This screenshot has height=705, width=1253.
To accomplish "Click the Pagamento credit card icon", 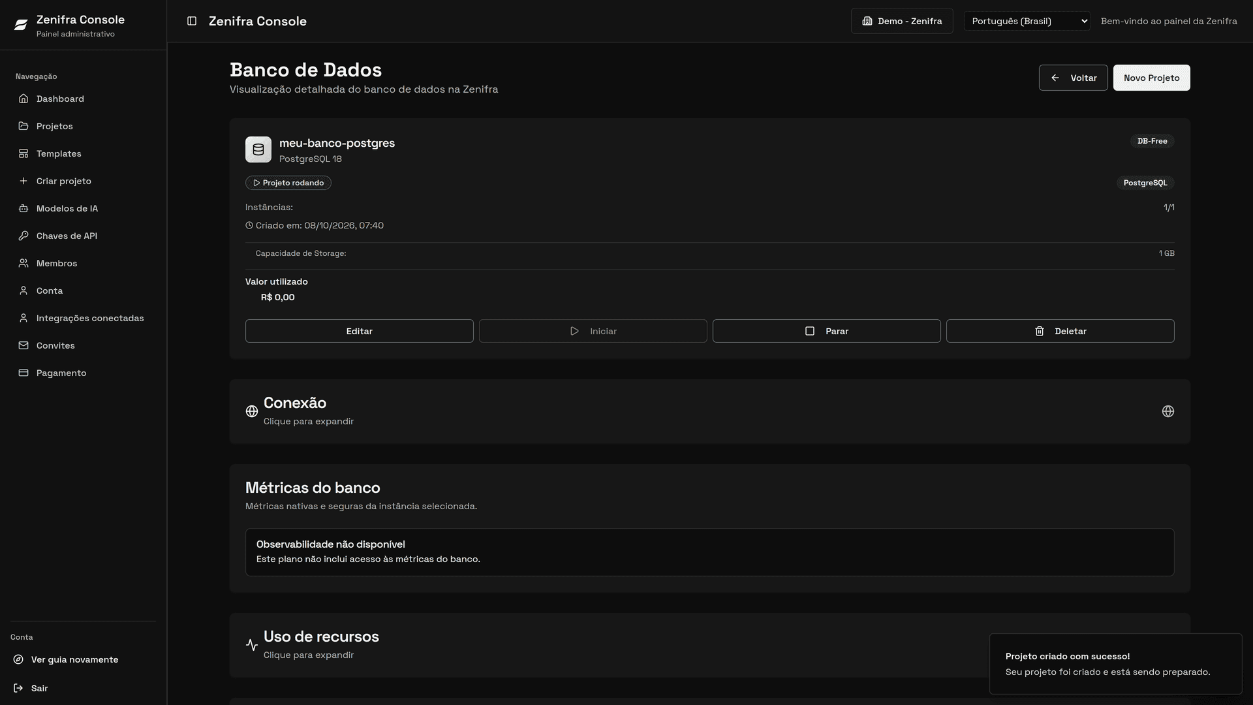I will coord(23,373).
